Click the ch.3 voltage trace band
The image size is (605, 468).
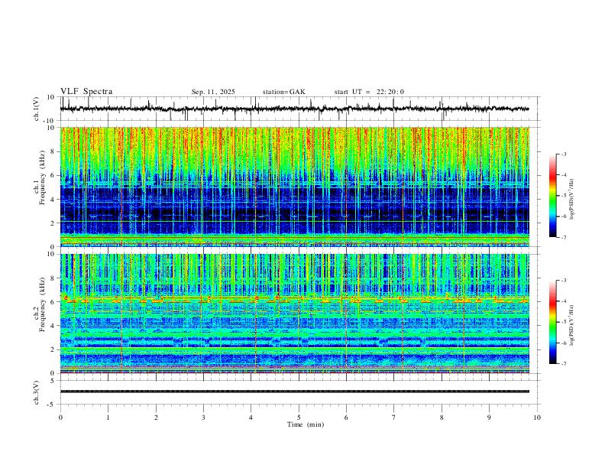click(295, 392)
